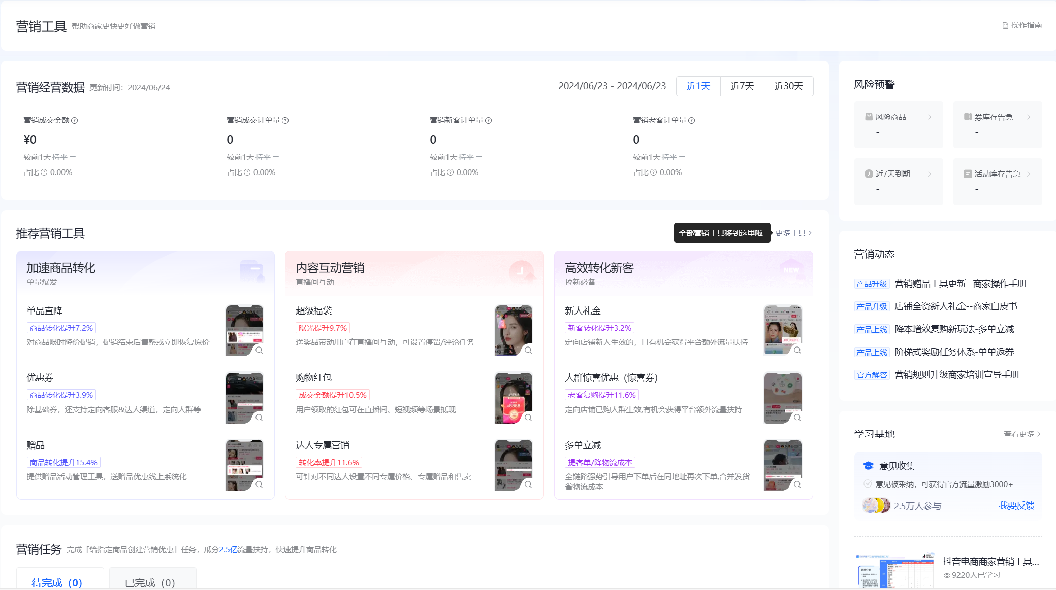Open 抖音电商商家营销工具 course thumbnail
This screenshot has width=1056, height=590.
click(x=894, y=571)
